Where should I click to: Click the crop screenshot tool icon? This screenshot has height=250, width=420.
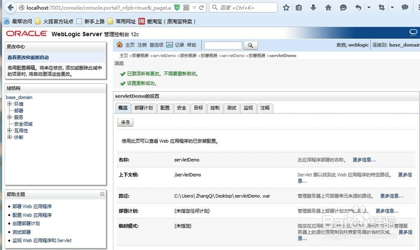click(382, 8)
